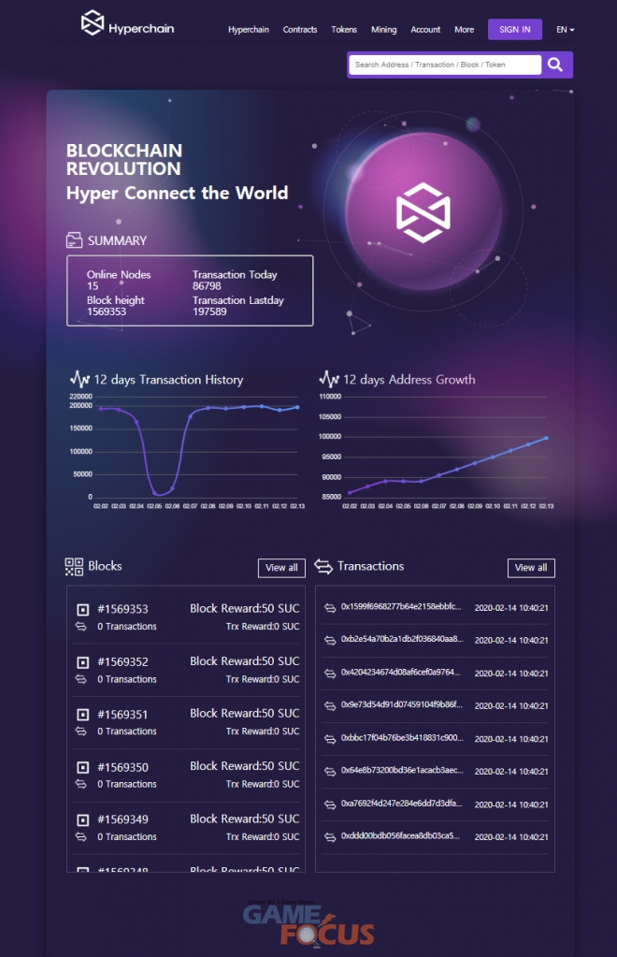Click the SIGN IN button
The width and height of the screenshot is (617, 957).
[514, 29]
